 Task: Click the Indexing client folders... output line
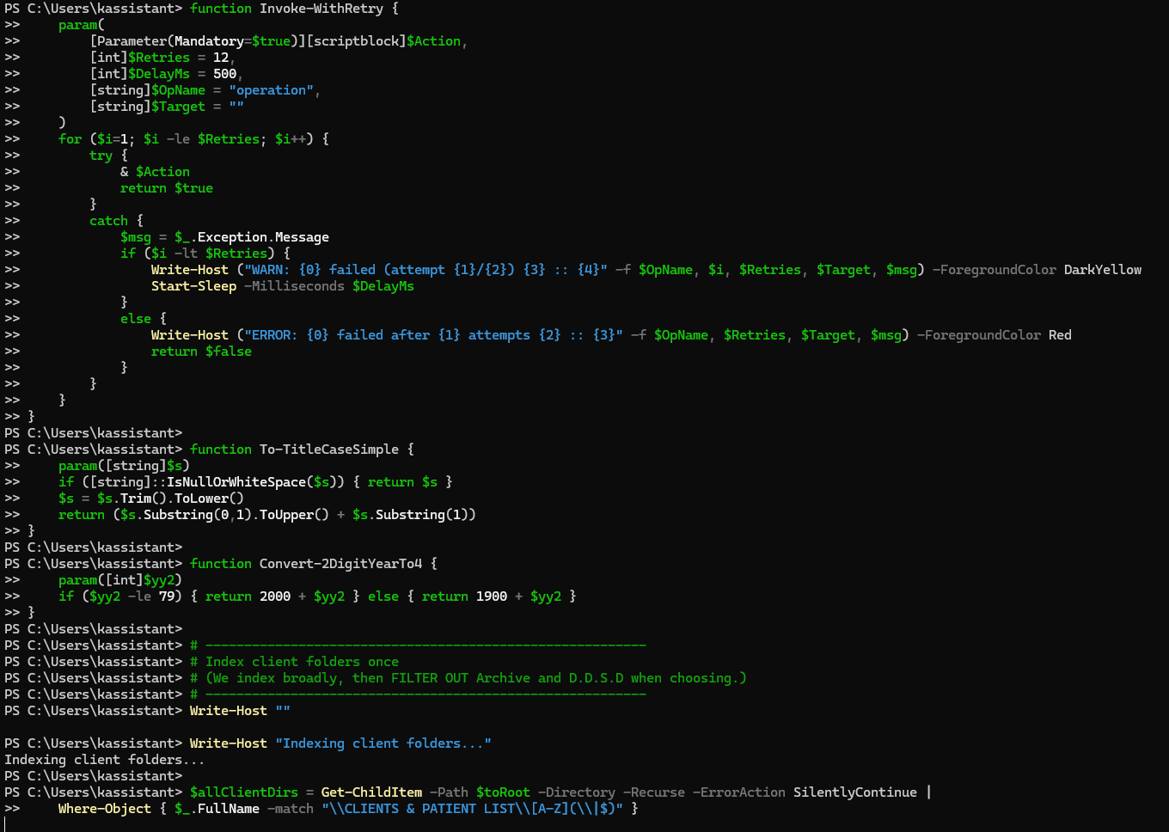tap(105, 760)
